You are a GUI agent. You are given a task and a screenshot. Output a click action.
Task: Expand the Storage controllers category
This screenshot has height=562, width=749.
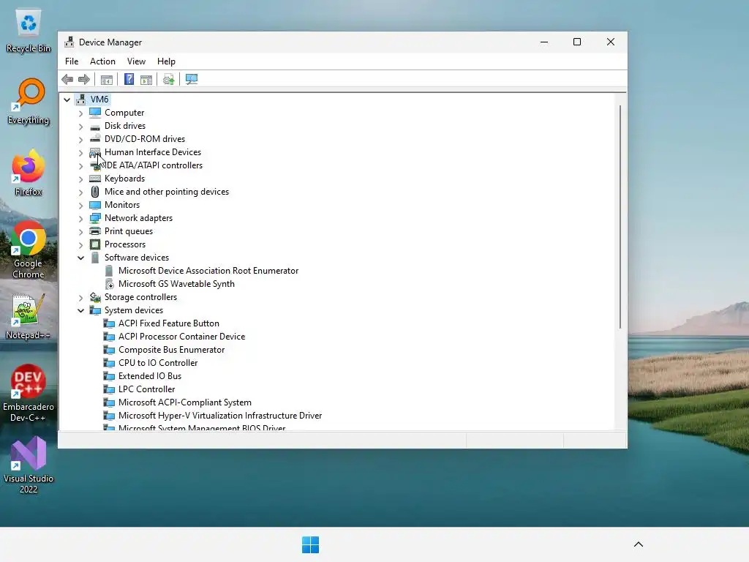[80, 297]
